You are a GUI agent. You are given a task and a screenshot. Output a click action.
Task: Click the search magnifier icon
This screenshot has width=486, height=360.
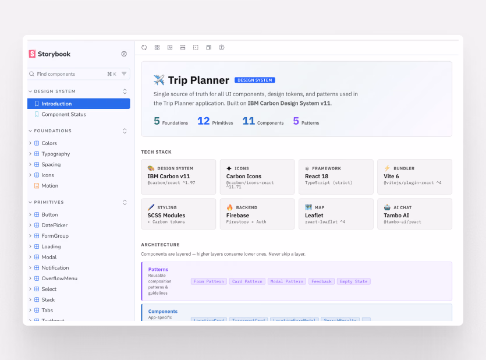click(31, 74)
